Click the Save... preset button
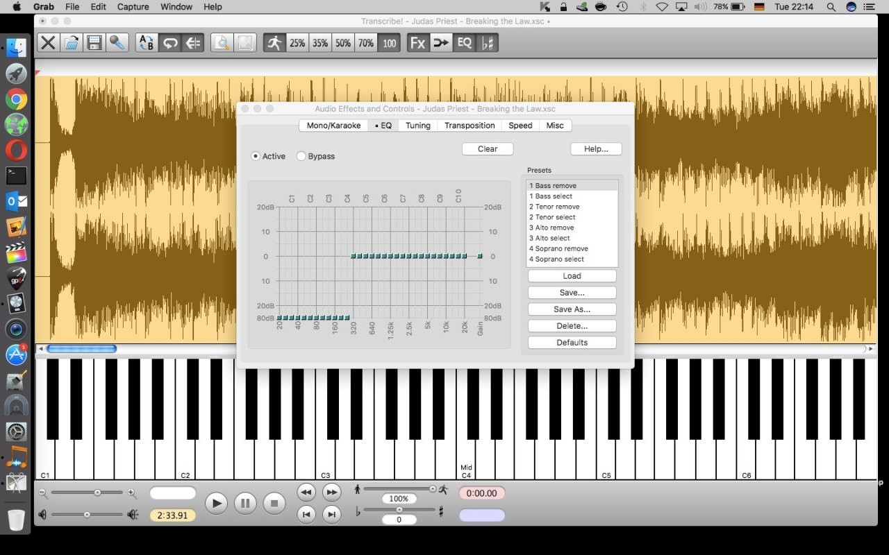This screenshot has height=555, width=889. pos(572,293)
